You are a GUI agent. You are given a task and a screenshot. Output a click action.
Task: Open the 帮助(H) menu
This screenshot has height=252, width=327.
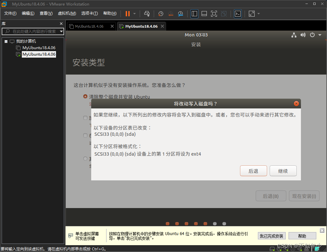click(110, 13)
